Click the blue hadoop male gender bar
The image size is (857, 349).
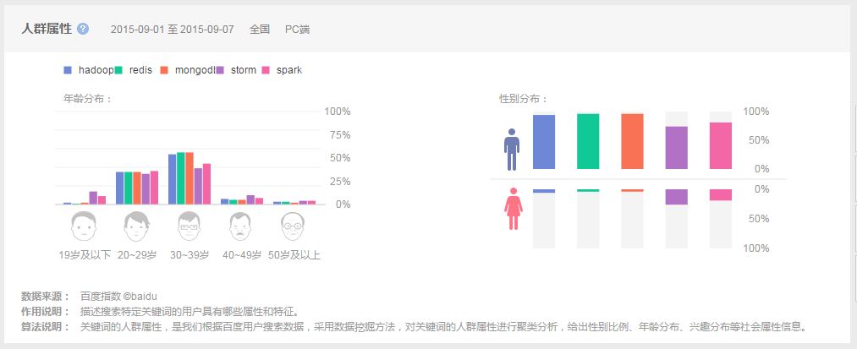point(544,142)
